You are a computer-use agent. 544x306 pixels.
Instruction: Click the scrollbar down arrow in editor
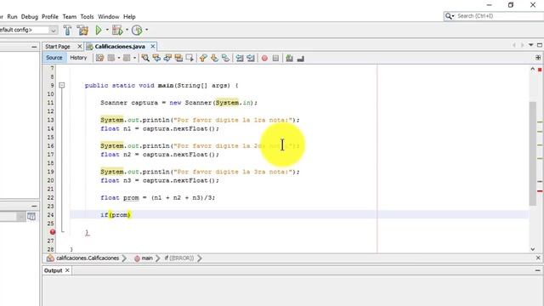(x=533, y=249)
